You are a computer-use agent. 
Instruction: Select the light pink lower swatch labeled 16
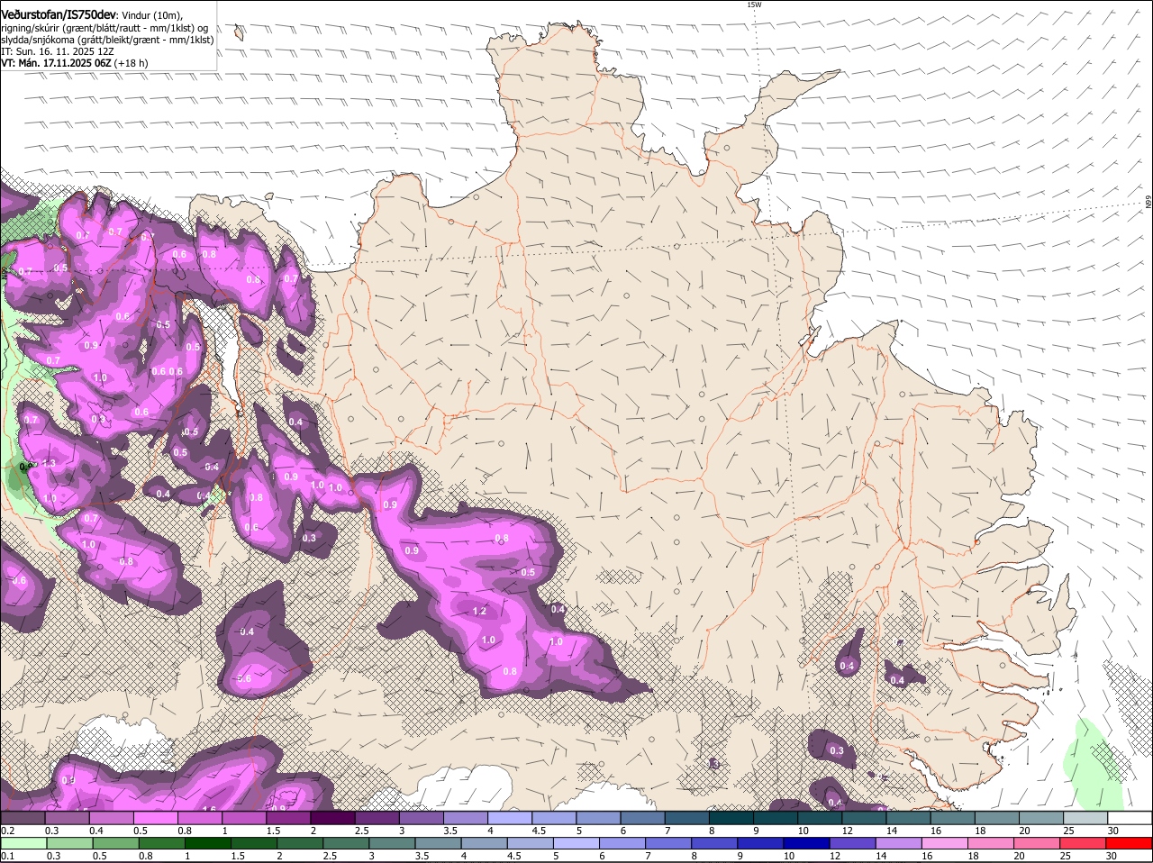pyautogui.click(x=945, y=844)
